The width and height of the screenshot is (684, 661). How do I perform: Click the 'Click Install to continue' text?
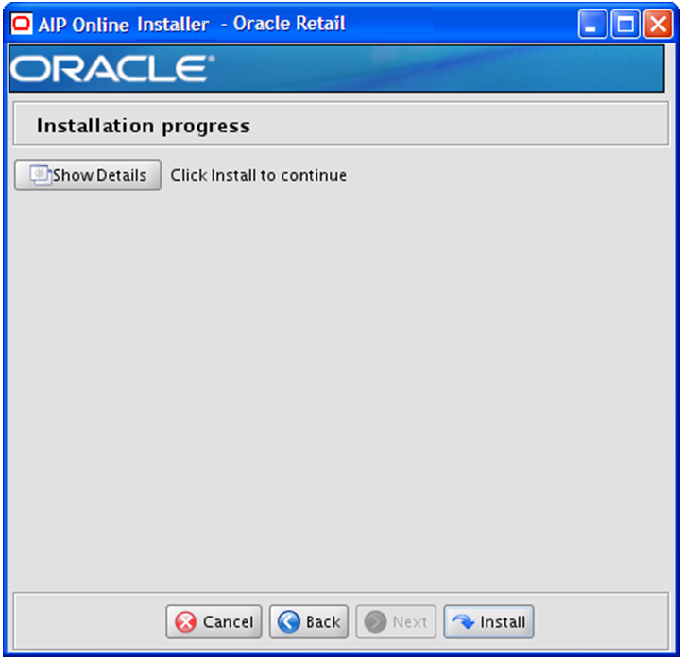258,175
